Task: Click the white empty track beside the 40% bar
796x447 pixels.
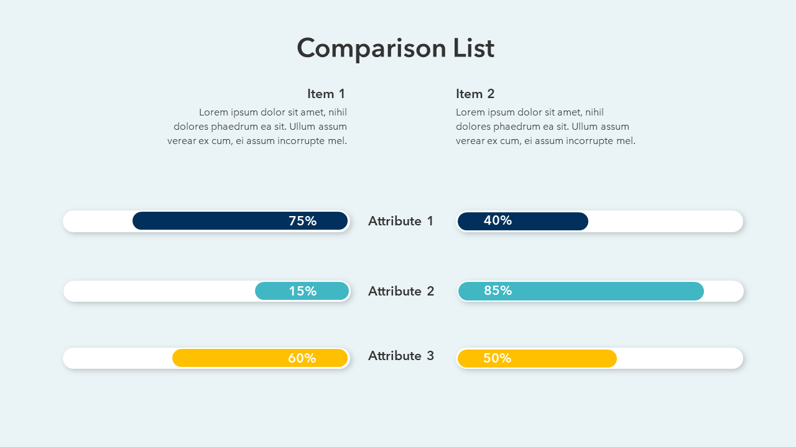Action: (664, 221)
